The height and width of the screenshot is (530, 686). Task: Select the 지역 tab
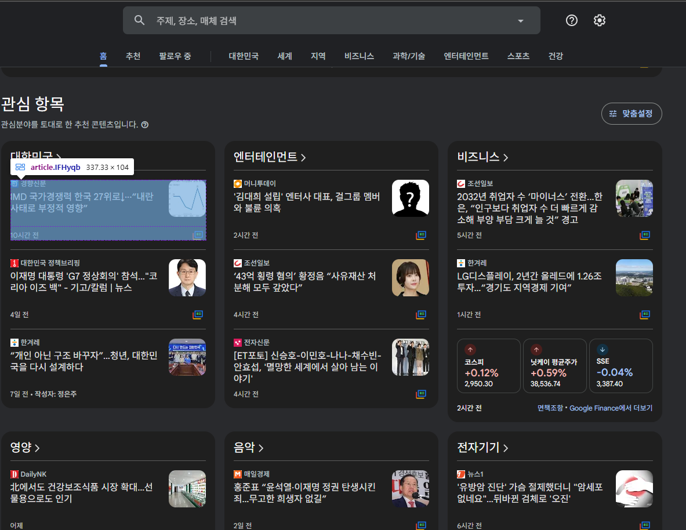click(318, 56)
